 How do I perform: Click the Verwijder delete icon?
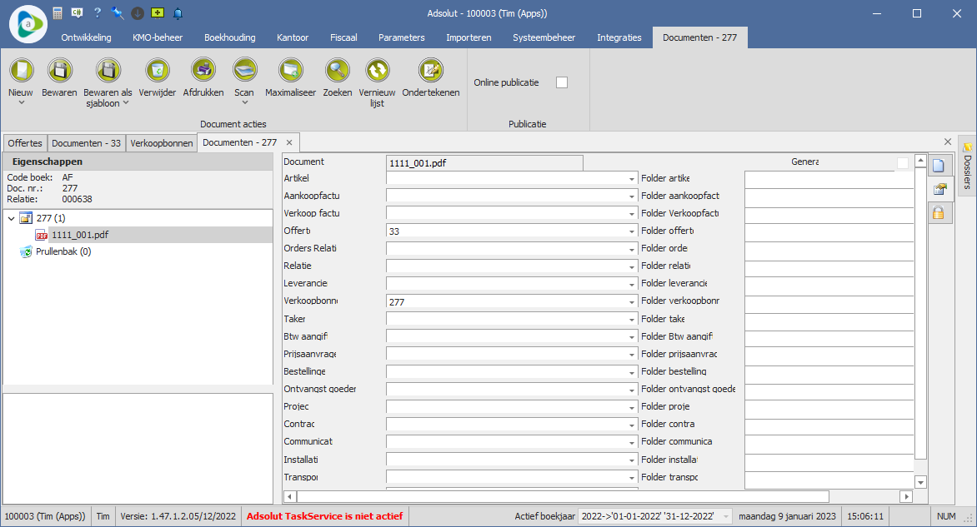pyautogui.click(x=157, y=70)
